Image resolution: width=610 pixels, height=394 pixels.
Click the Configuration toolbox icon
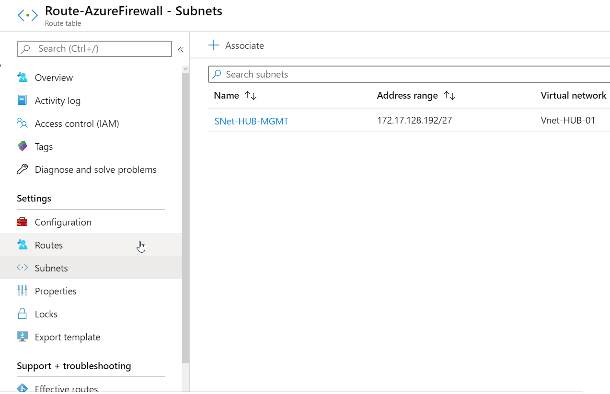23,222
